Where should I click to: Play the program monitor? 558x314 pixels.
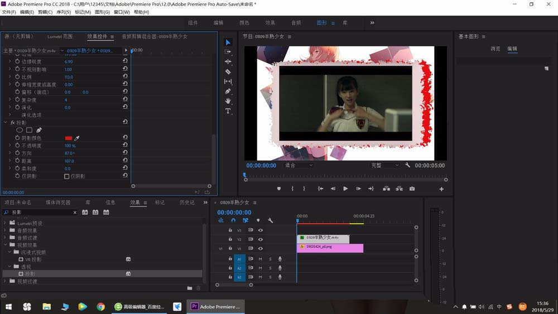coord(345,189)
